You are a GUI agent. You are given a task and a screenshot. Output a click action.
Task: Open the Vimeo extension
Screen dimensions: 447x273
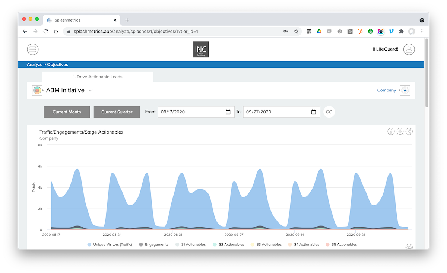tap(391, 32)
